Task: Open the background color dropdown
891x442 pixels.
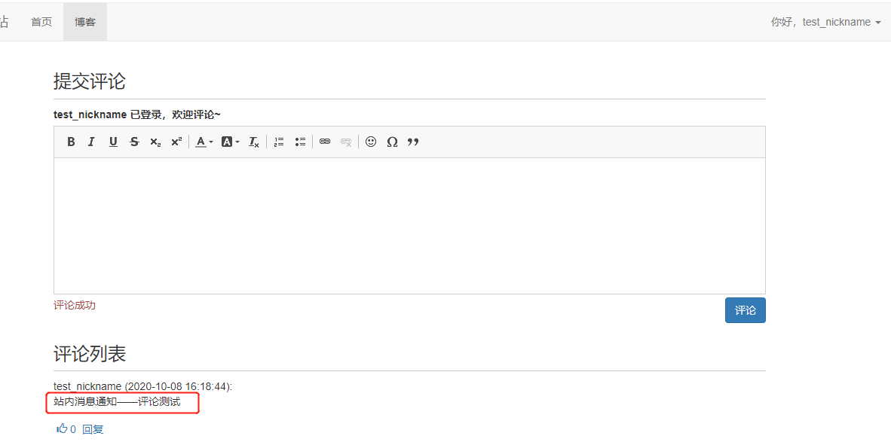Action: point(229,142)
